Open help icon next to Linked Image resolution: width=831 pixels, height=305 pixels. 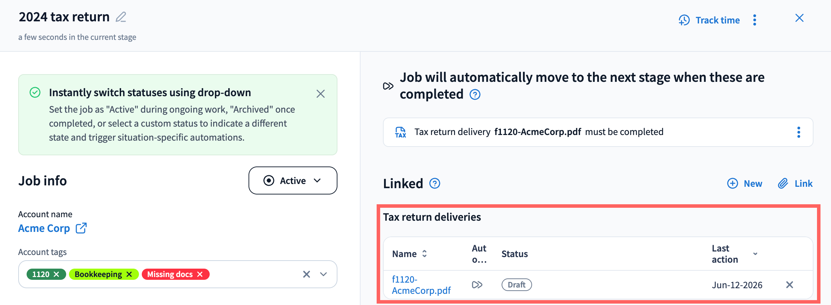tap(435, 183)
